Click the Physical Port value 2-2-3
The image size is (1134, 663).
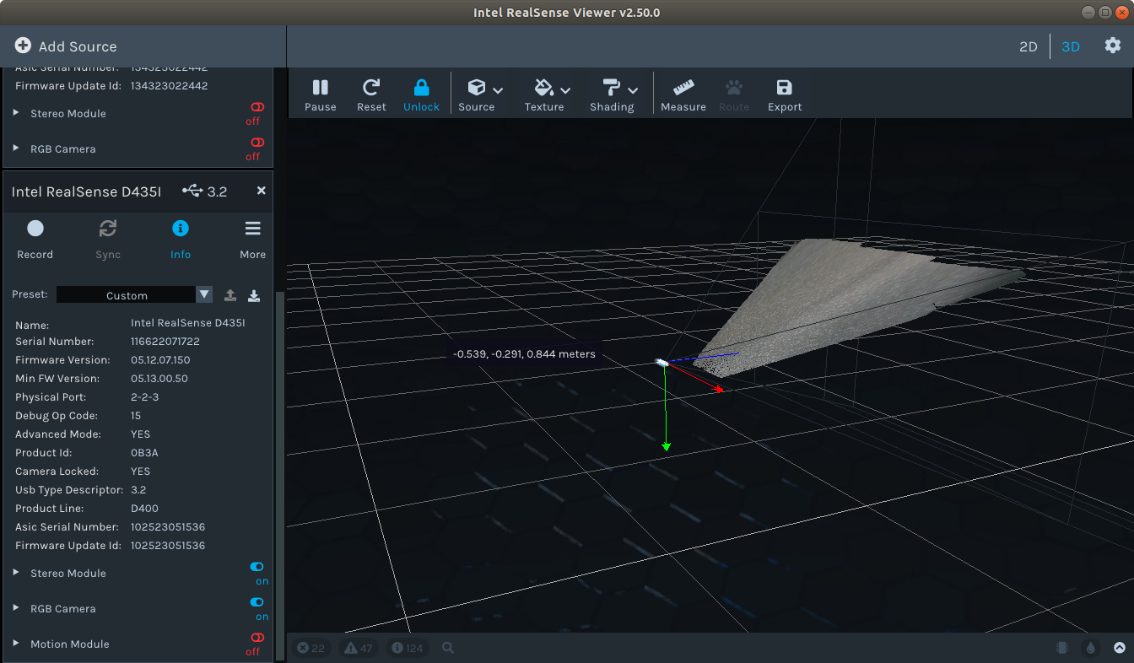pyautogui.click(x=145, y=397)
